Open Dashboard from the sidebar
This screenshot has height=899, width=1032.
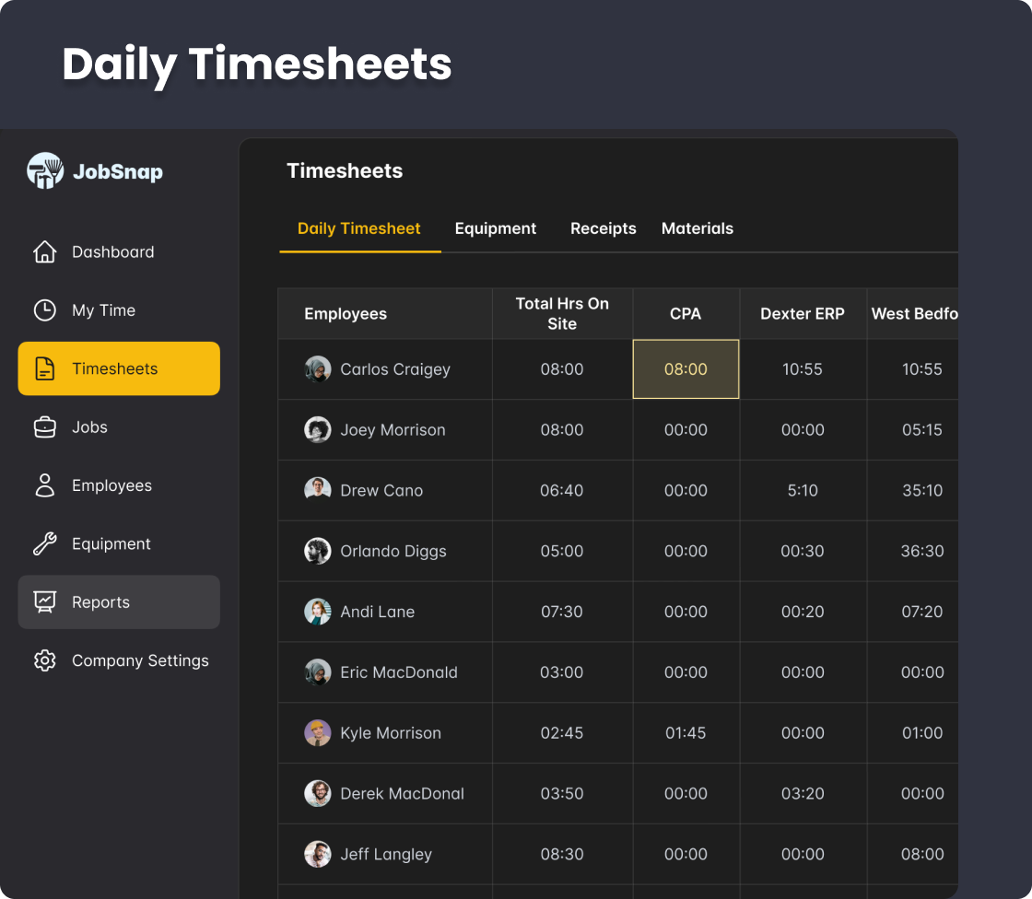pos(119,252)
